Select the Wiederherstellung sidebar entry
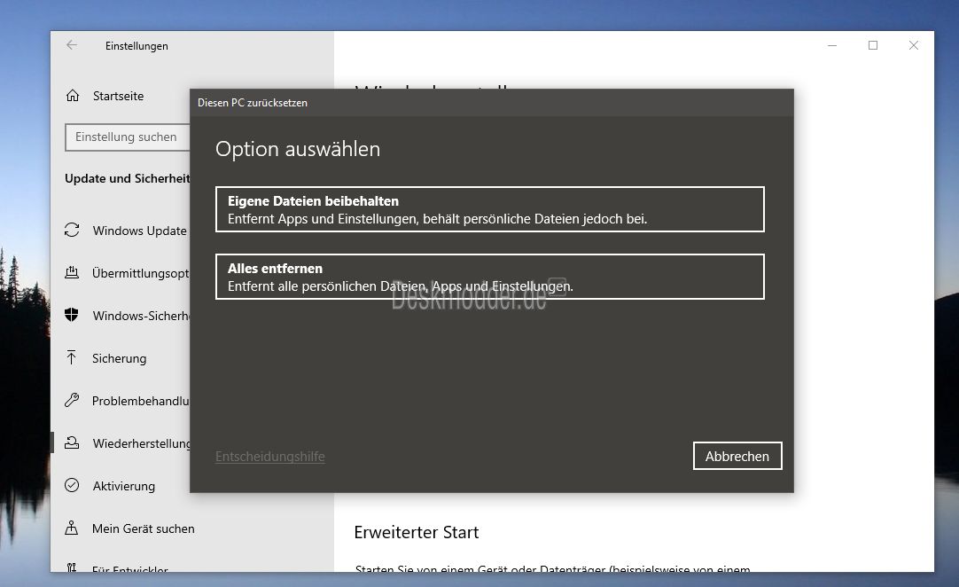The height and width of the screenshot is (587, 959). (x=141, y=443)
